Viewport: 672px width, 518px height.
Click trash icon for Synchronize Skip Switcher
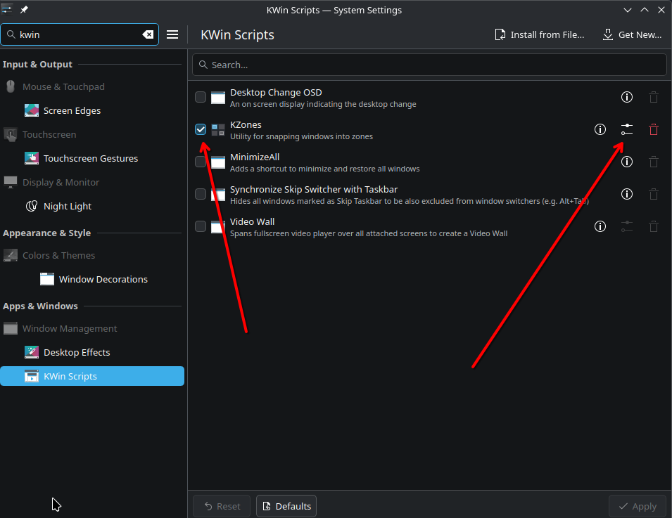654,194
